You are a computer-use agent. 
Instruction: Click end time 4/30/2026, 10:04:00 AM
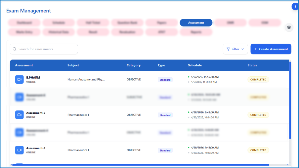click(x=205, y=117)
